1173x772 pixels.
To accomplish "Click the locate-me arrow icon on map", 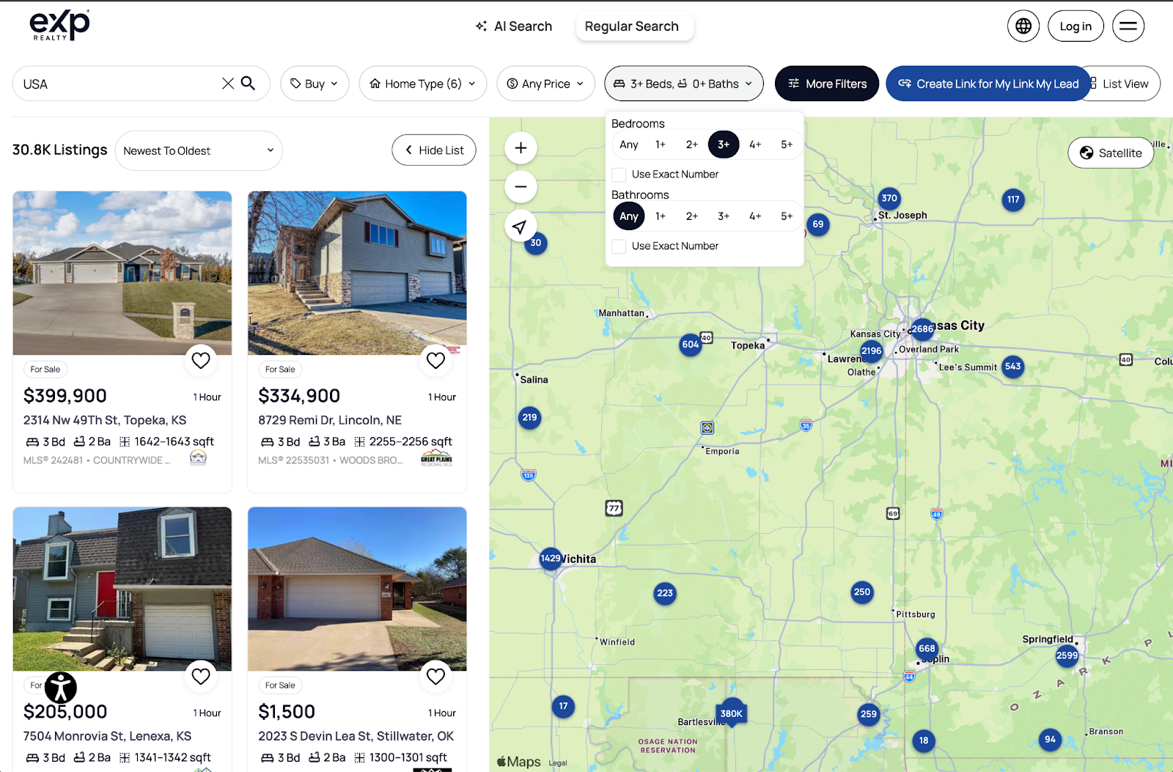I will click(520, 227).
